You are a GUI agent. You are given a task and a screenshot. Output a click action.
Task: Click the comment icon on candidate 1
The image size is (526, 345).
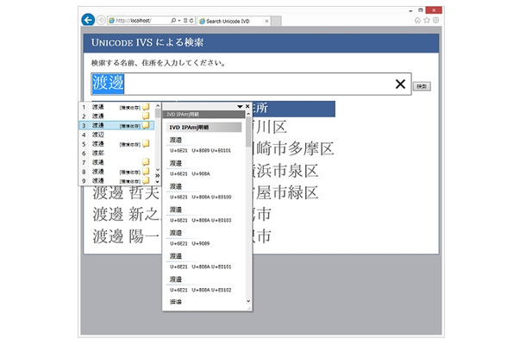[146, 107]
